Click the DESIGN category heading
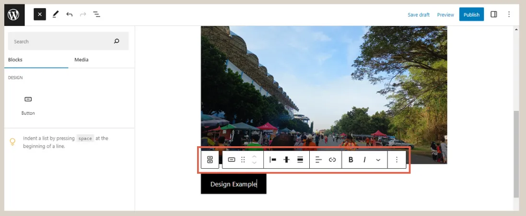Screen dimensions: 526x216 point(15,77)
